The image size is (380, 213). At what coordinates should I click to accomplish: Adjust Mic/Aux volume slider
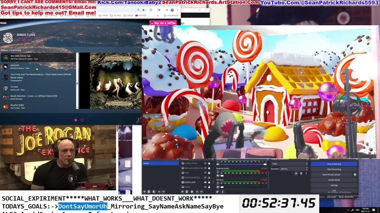click(x=222, y=187)
